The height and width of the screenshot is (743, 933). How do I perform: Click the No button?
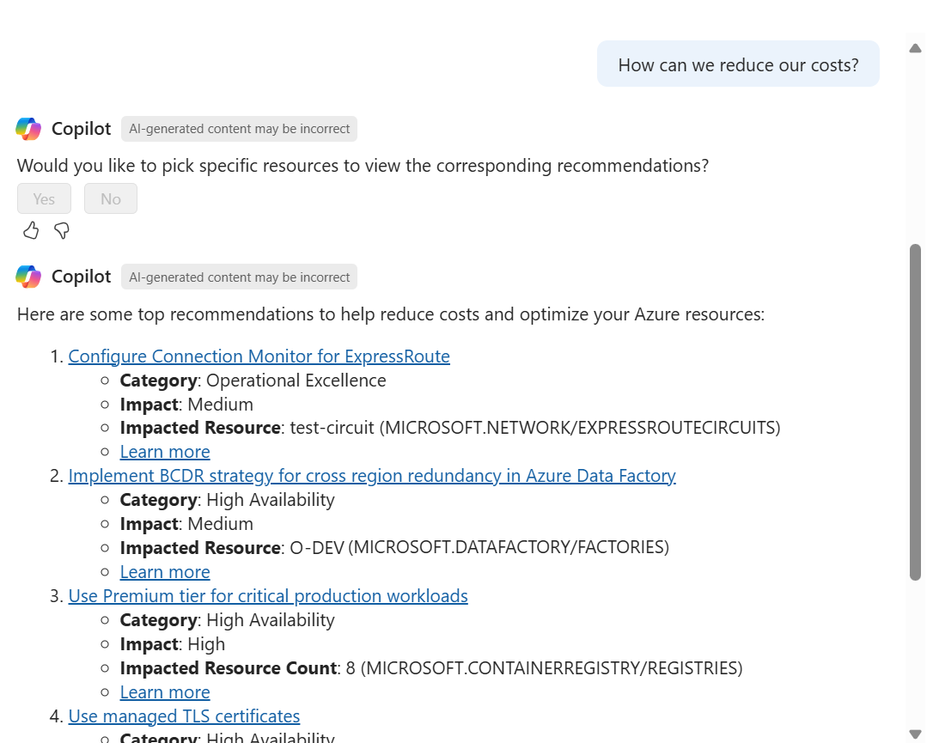click(x=110, y=198)
